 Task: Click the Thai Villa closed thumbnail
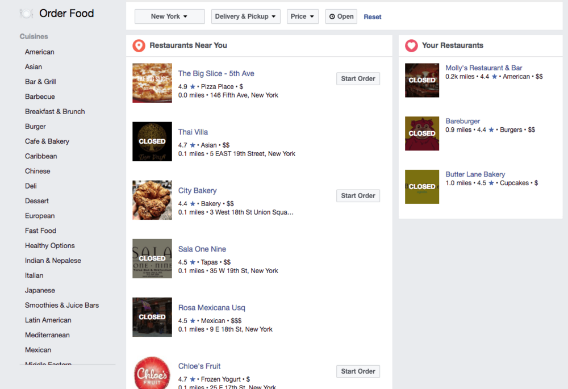click(x=152, y=141)
